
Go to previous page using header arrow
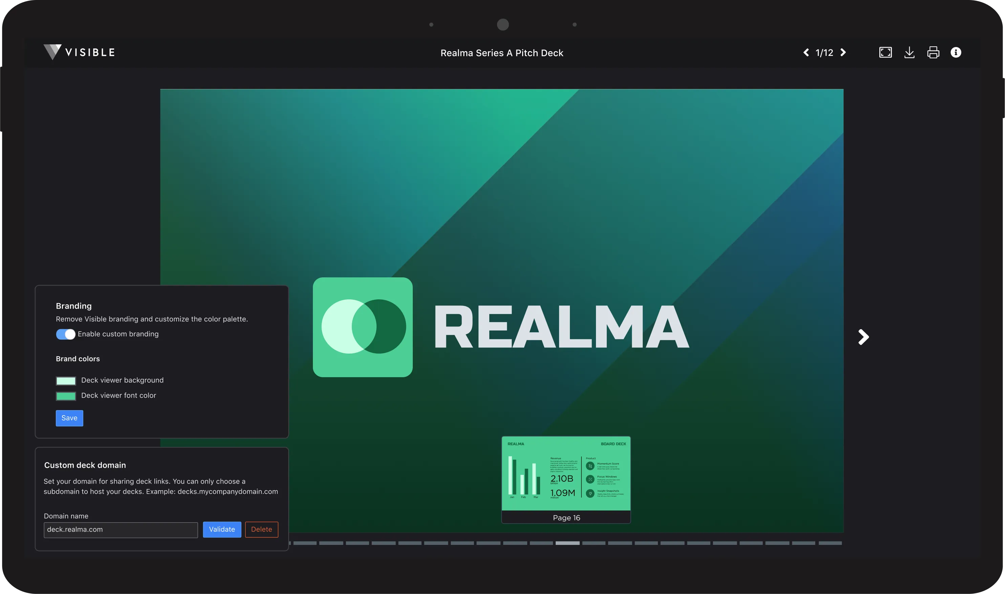coord(806,52)
